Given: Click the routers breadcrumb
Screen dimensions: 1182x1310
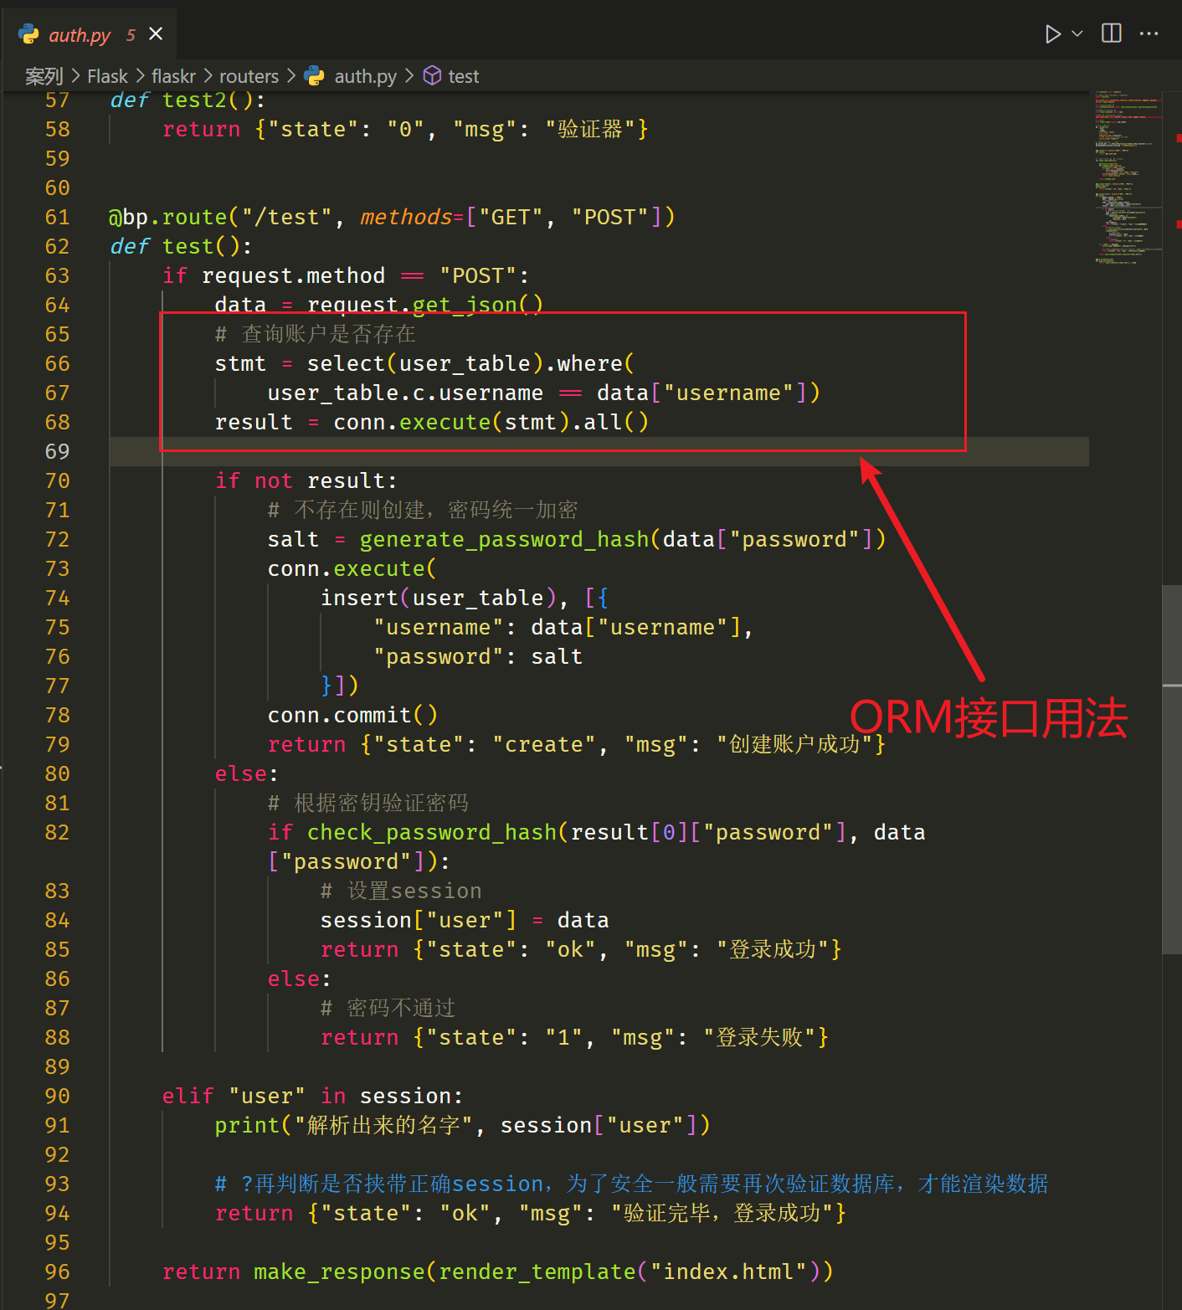Looking at the screenshot, I should coord(249,76).
